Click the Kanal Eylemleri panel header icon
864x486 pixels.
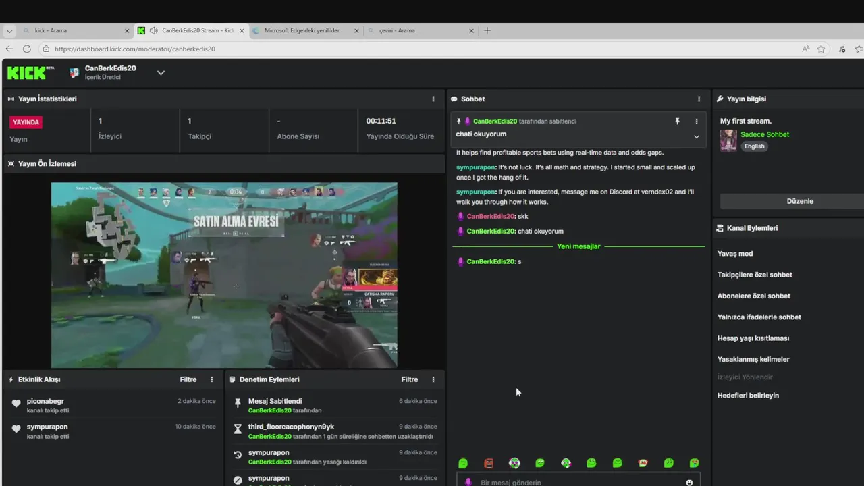[720, 228]
